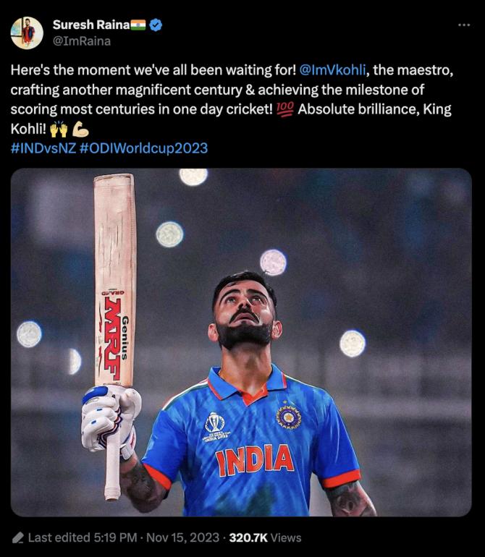Image resolution: width=485 pixels, height=557 pixels.
Task: Open the @ImVkohli mention link
Action: coord(333,70)
